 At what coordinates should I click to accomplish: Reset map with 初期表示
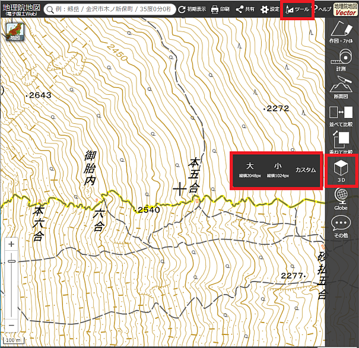(x=192, y=10)
